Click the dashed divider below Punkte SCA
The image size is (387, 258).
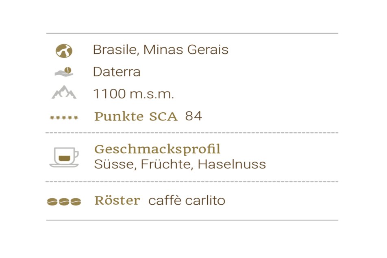click(x=192, y=133)
